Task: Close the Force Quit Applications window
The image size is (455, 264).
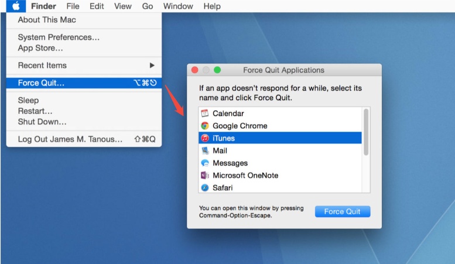Action: pyautogui.click(x=195, y=70)
